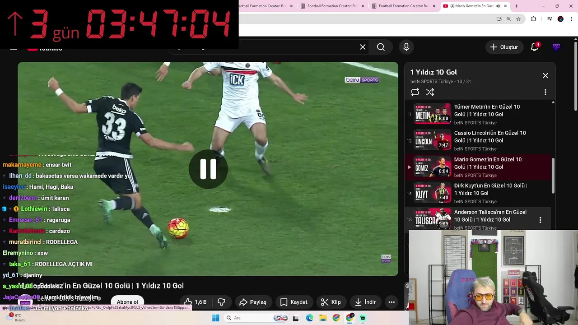
Task: Open the browser media controls icon
Action: (x=550, y=19)
